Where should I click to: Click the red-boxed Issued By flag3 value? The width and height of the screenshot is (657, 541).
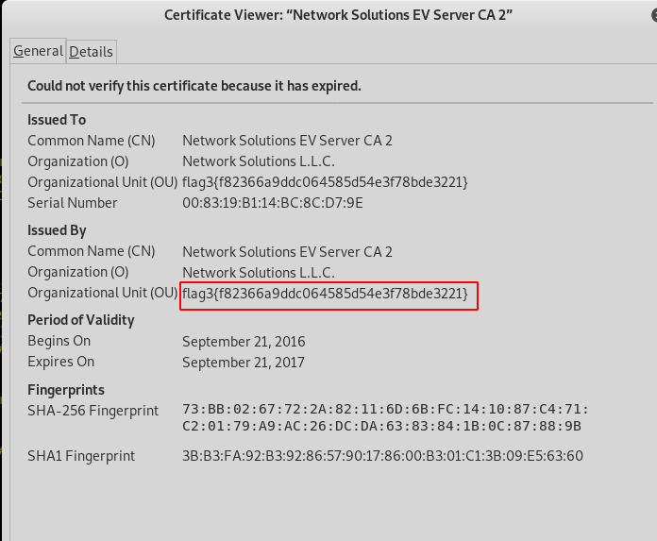point(325,294)
